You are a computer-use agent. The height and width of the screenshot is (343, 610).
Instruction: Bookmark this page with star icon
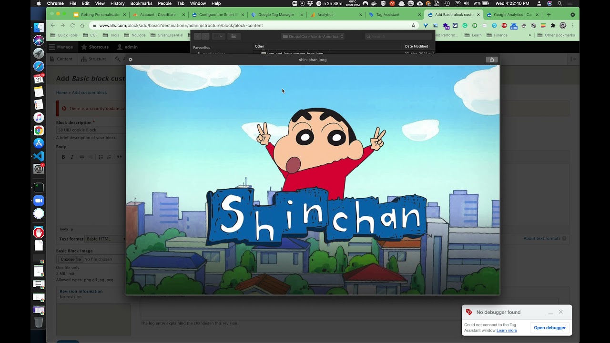413,25
